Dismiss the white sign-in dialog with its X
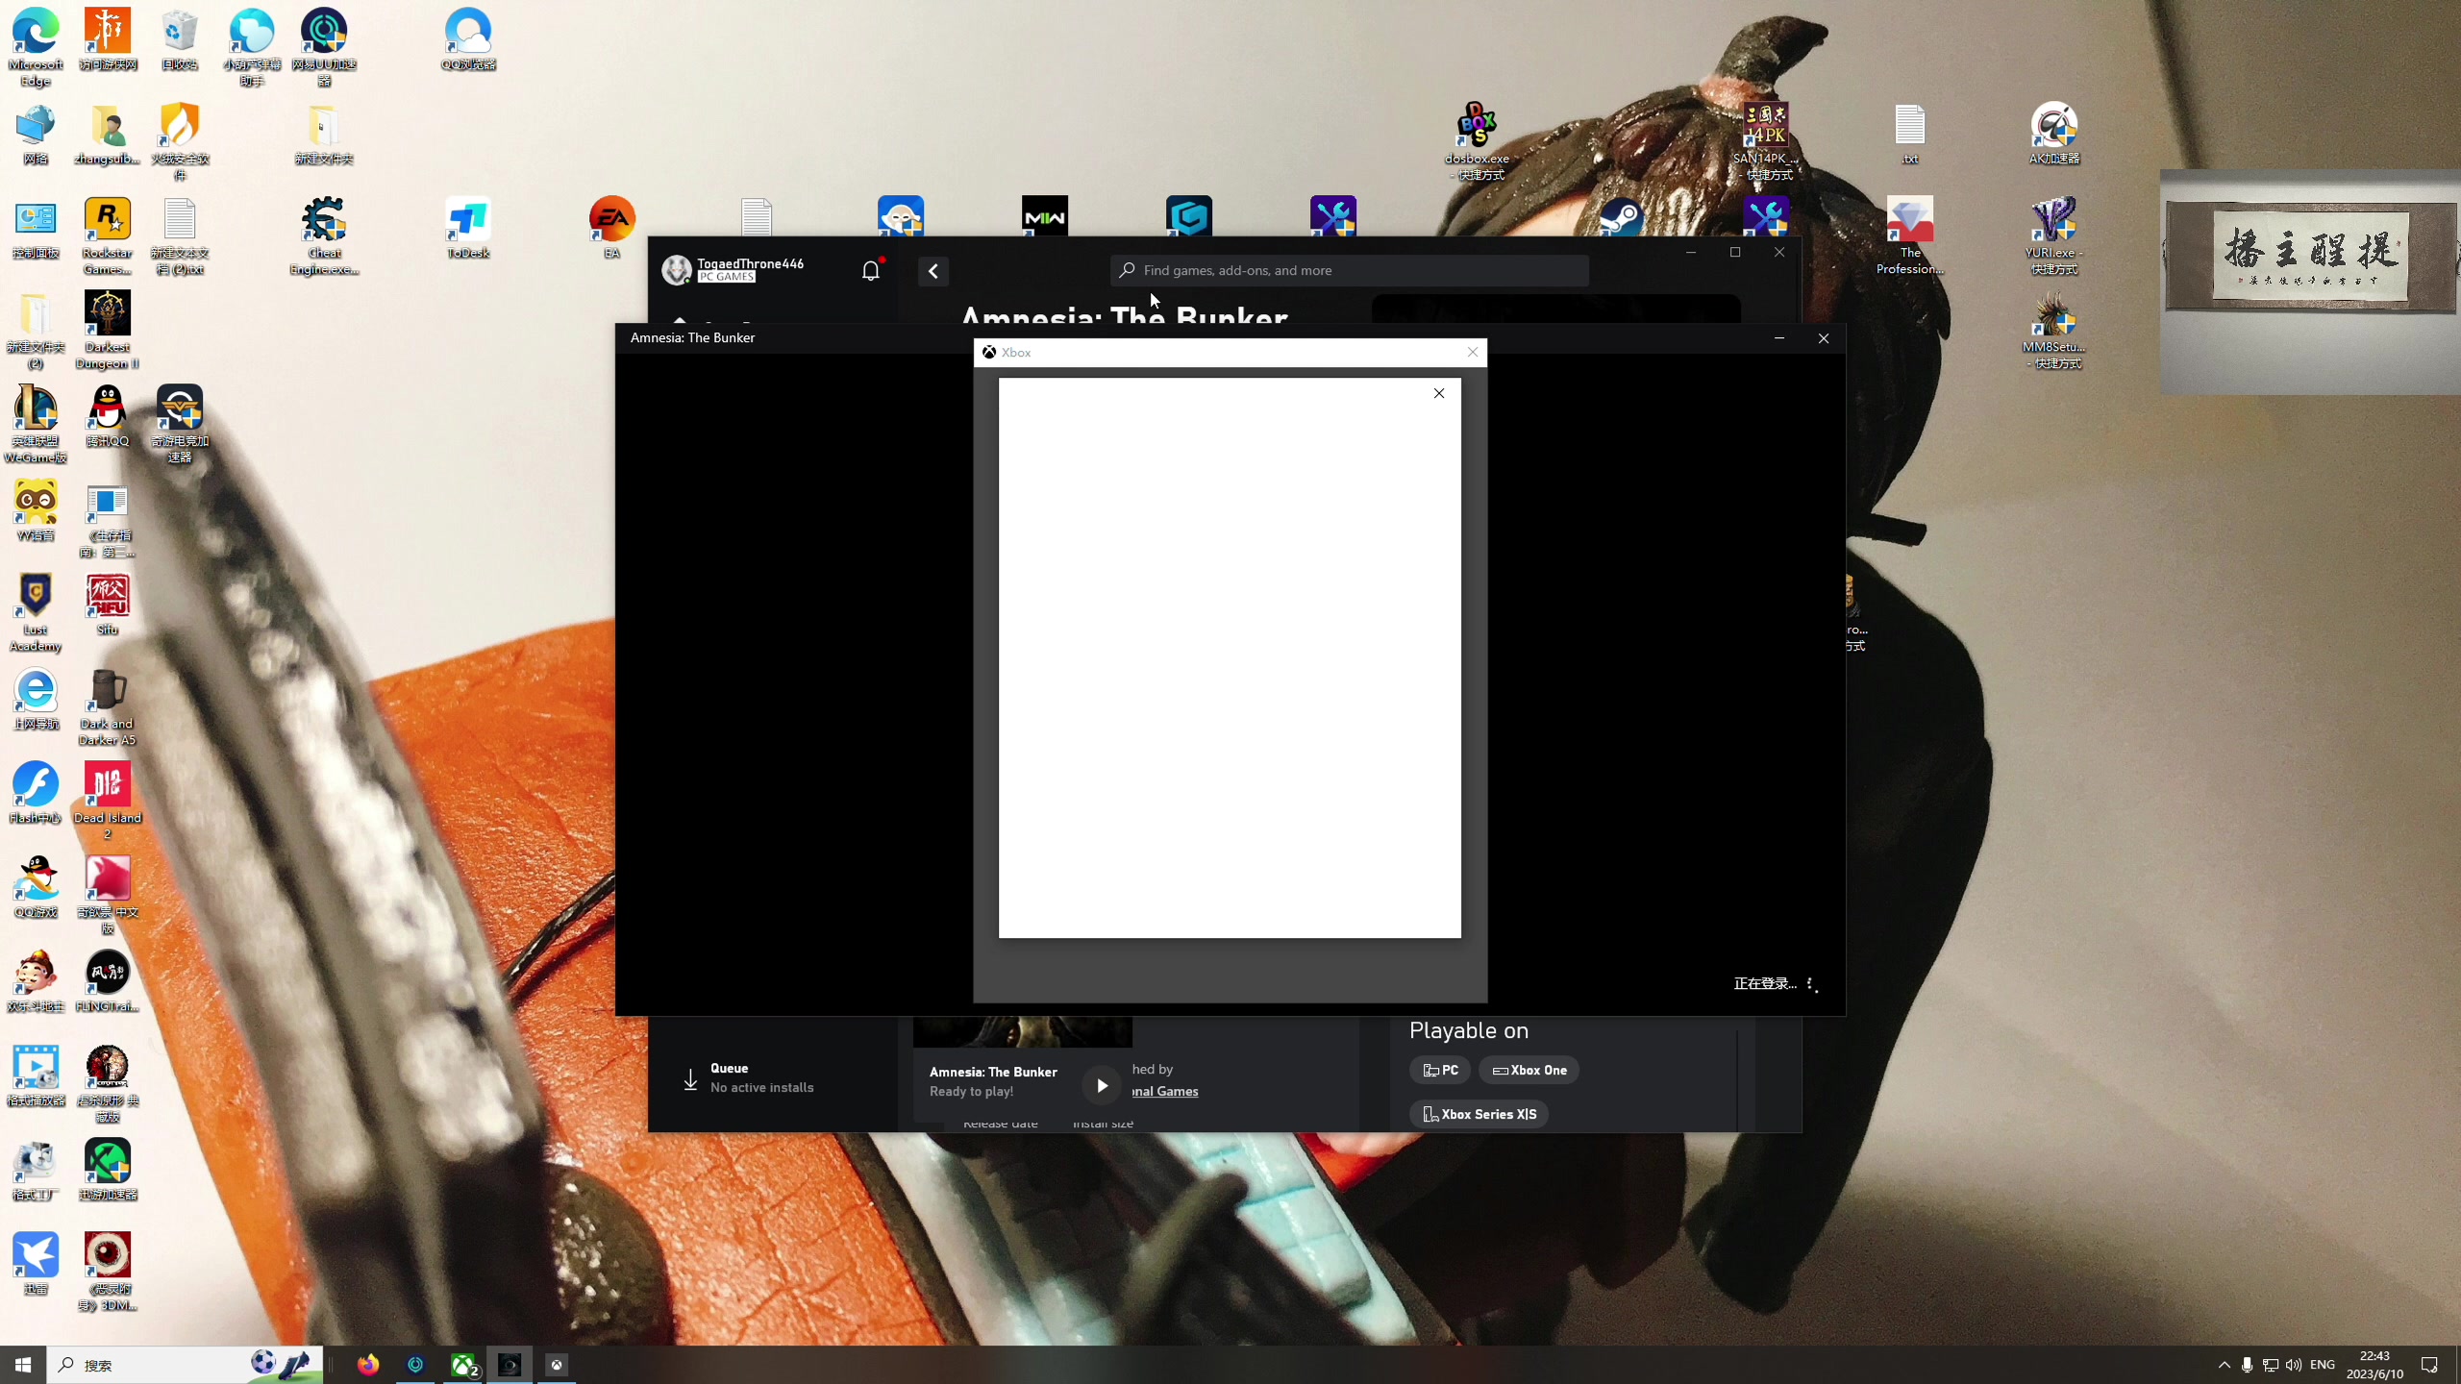The width and height of the screenshot is (2461, 1384). pos(1439,393)
